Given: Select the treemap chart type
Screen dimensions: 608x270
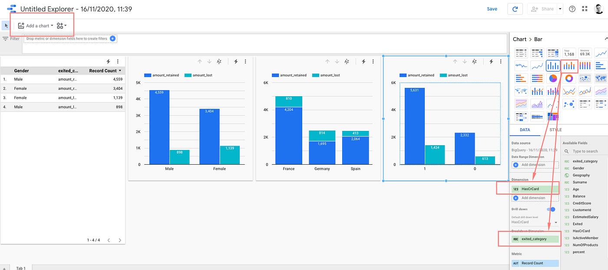Looking at the screenshot, I should (552, 116).
